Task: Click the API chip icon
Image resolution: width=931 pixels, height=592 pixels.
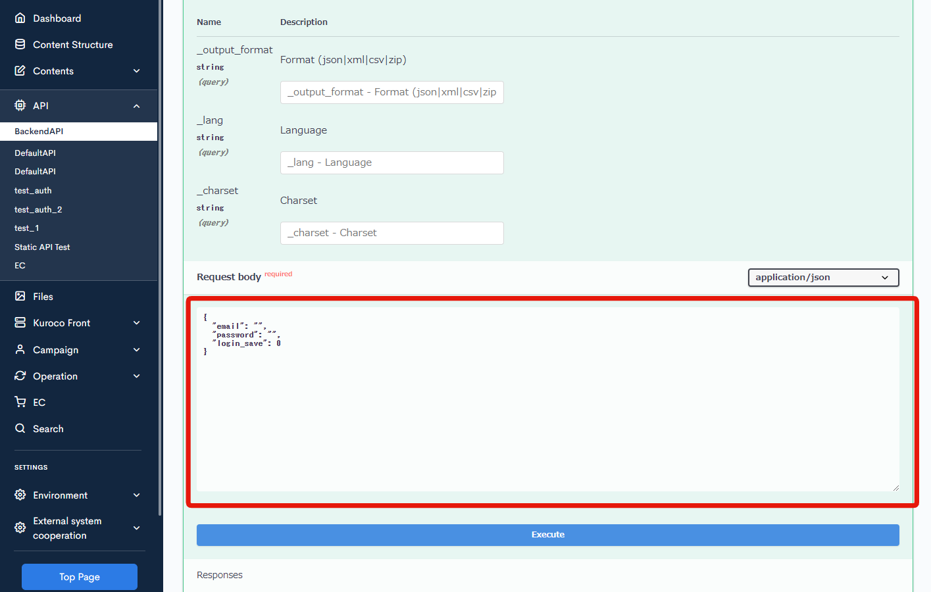Action: (20, 105)
